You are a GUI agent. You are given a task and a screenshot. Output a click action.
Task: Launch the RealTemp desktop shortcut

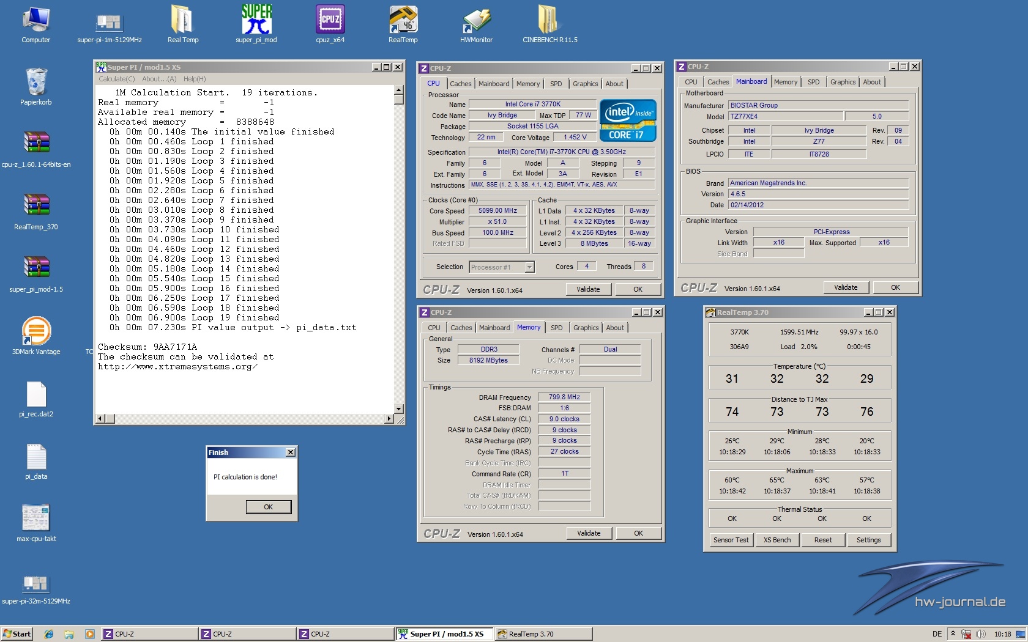click(403, 24)
